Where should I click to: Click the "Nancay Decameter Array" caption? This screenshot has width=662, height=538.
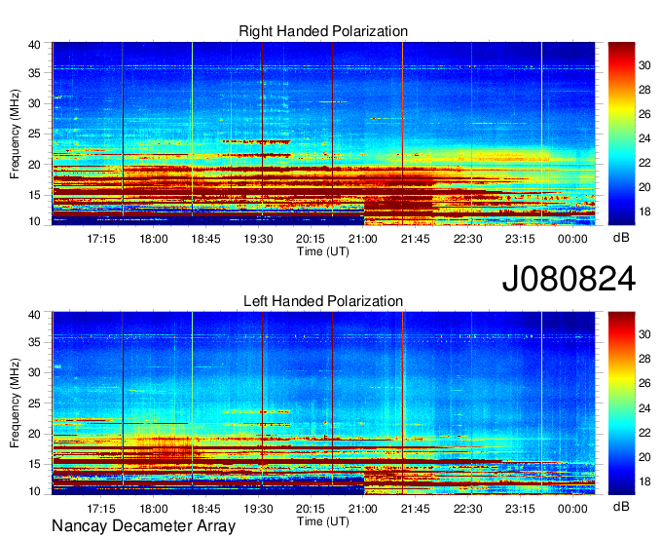(x=143, y=526)
